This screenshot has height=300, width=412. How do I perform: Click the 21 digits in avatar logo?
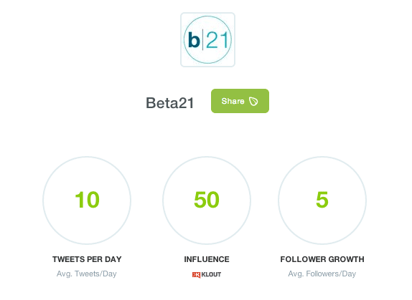click(x=217, y=41)
